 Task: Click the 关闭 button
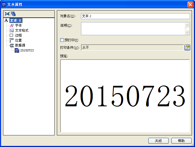[158, 141]
